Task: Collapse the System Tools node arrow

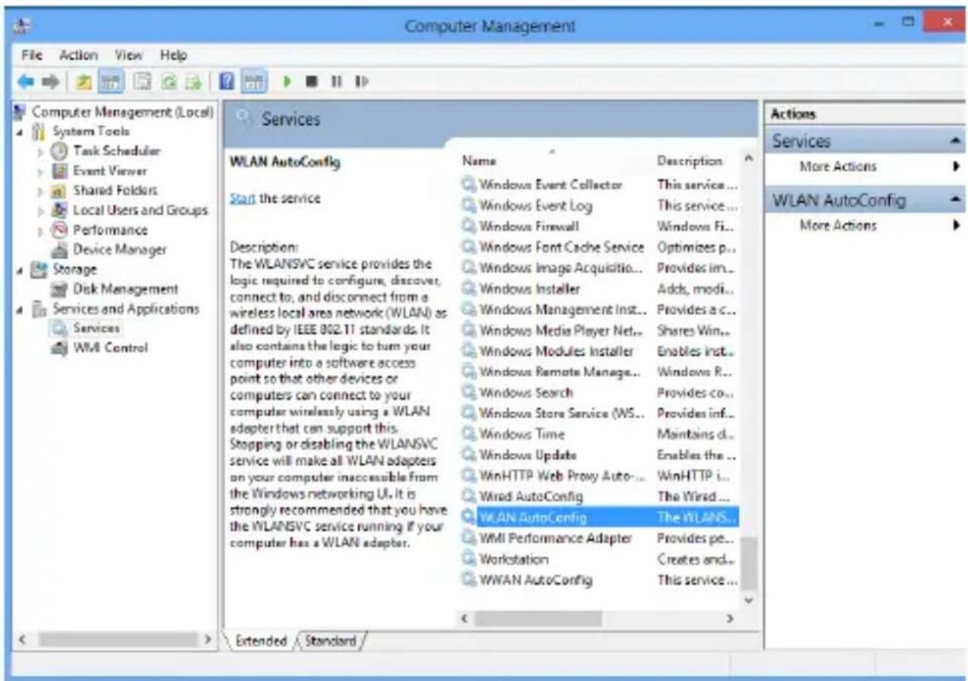Action: tap(19, 131)
